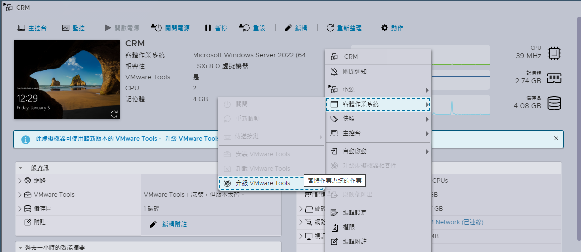Click 關閉電源 power off in toolbar
Viewport: 581px width, 252px height.
pyautogui.click(x=170, y=28)
